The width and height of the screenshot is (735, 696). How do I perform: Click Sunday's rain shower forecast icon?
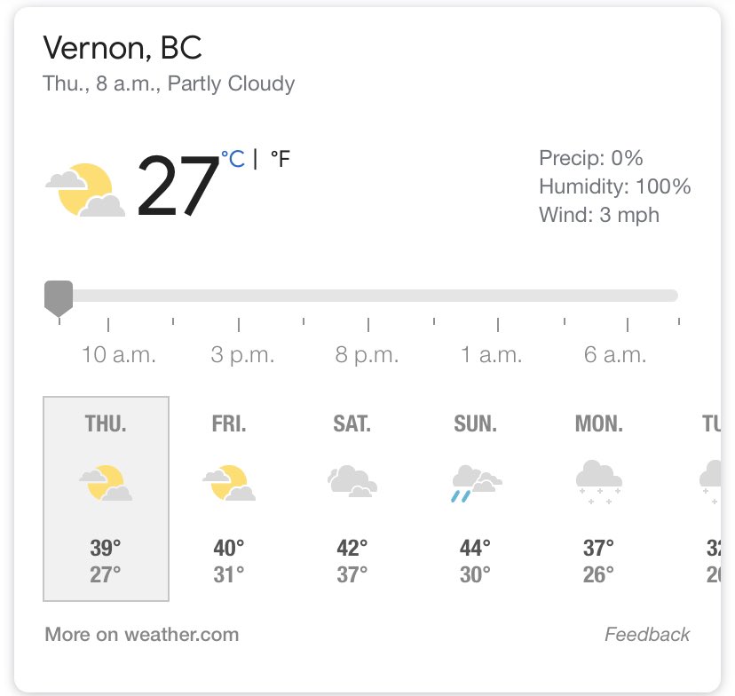tap(476, 484)
